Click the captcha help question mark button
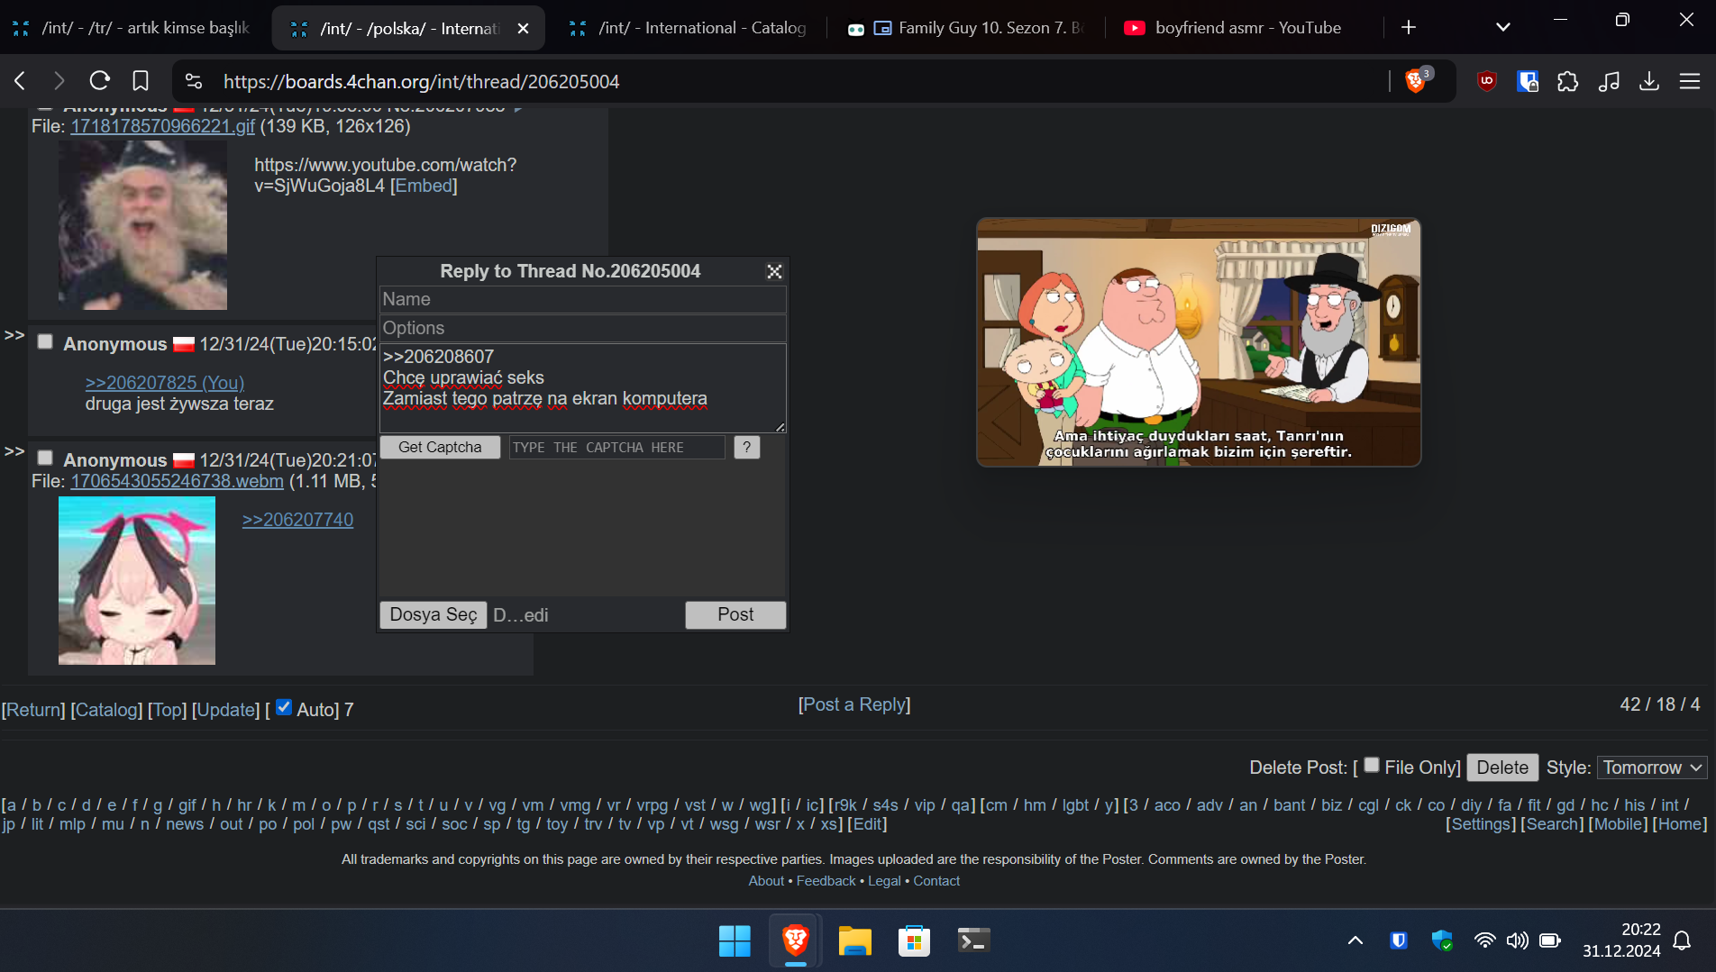 [747, 448]
